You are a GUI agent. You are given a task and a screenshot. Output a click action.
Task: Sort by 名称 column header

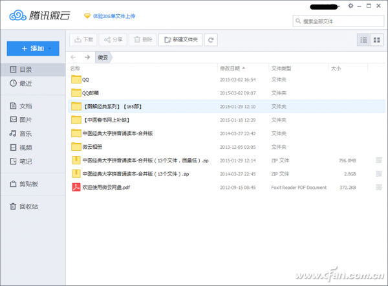click(x=75, y=69)
